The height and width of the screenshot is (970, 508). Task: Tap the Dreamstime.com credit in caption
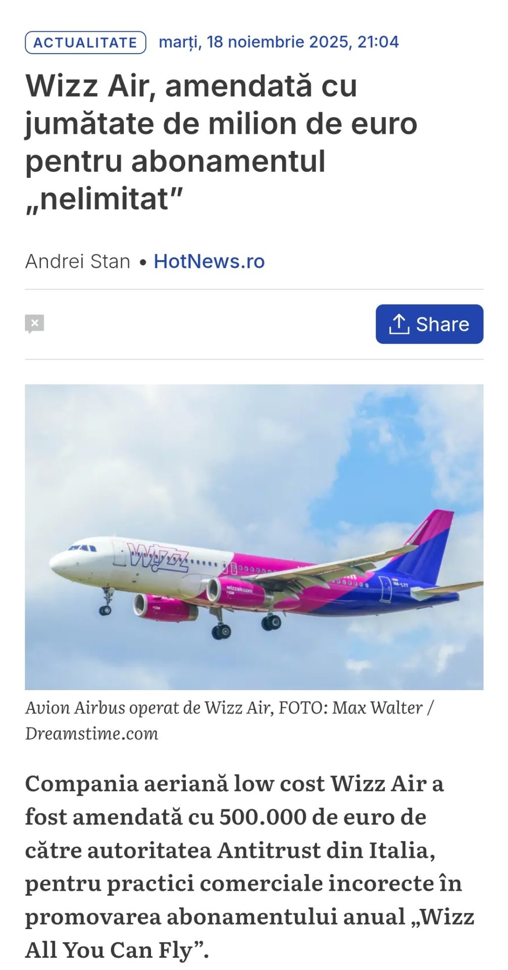click(x=92, y=734)
